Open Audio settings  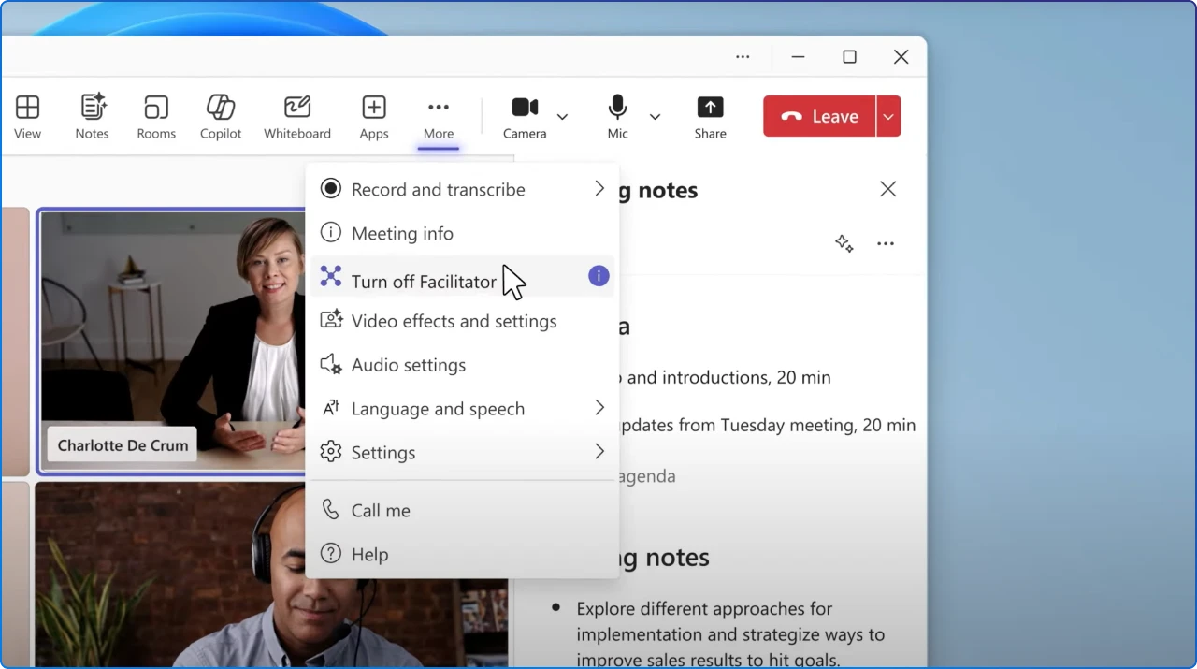pyautogui.click(x=463, y=365)
